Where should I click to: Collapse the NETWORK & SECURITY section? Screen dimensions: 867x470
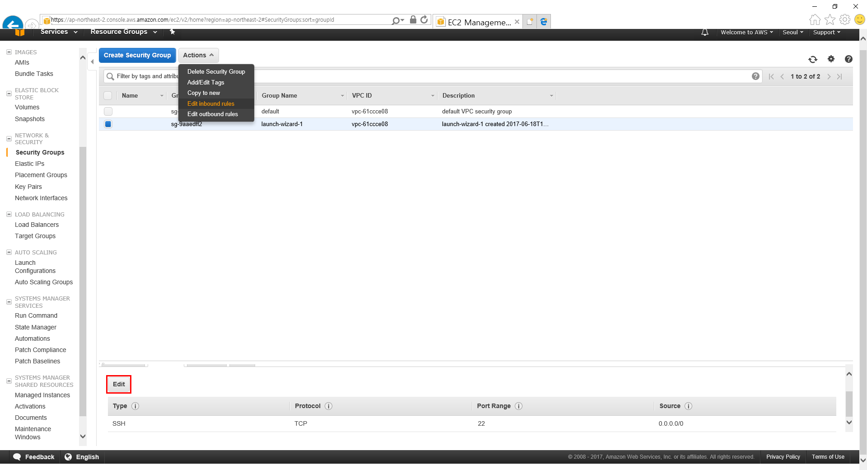tap(9, 139)
